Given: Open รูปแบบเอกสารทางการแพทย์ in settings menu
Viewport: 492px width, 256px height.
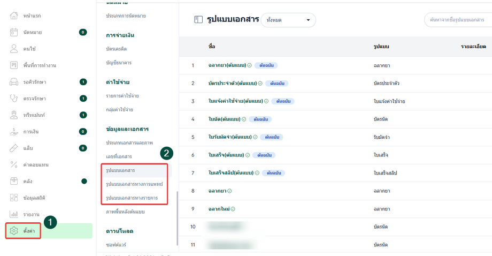Looking at the screenshot, I should (x=134, y=184).
